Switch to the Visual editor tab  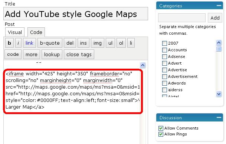pos(15,32)
